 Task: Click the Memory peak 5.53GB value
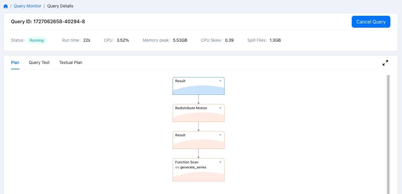click(180, 40)
